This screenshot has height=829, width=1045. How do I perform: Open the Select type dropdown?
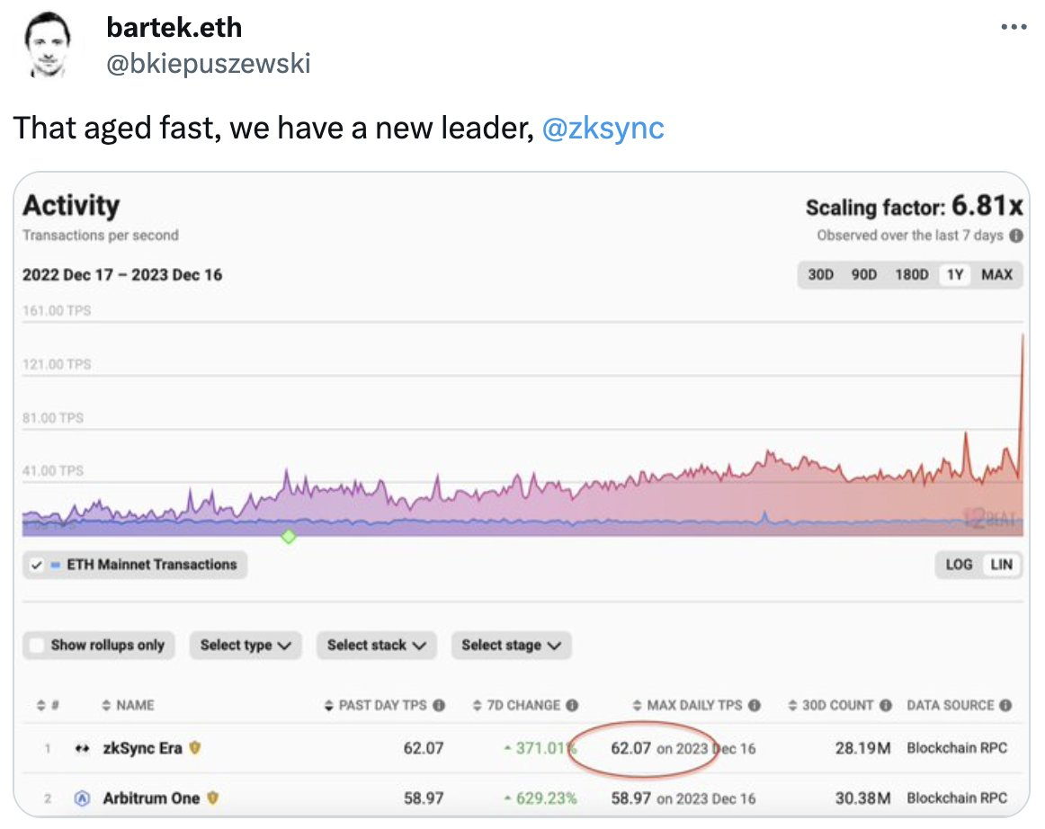(x=246, y=645)
